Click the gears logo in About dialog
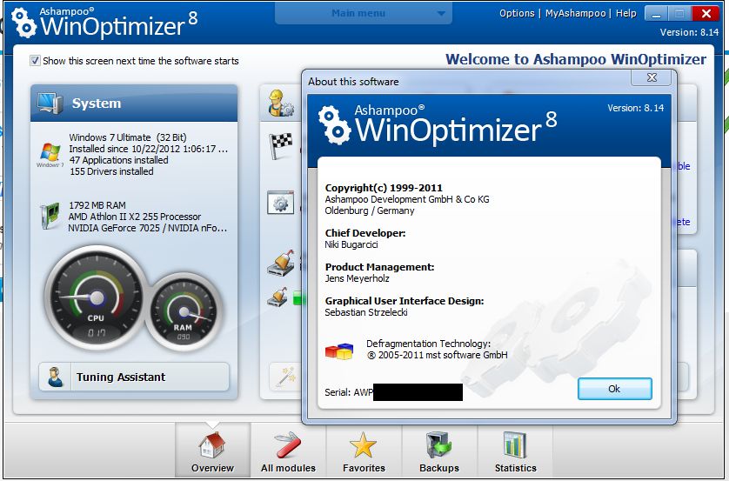Screen dimensions: 729x481 [x=334, y=125]
